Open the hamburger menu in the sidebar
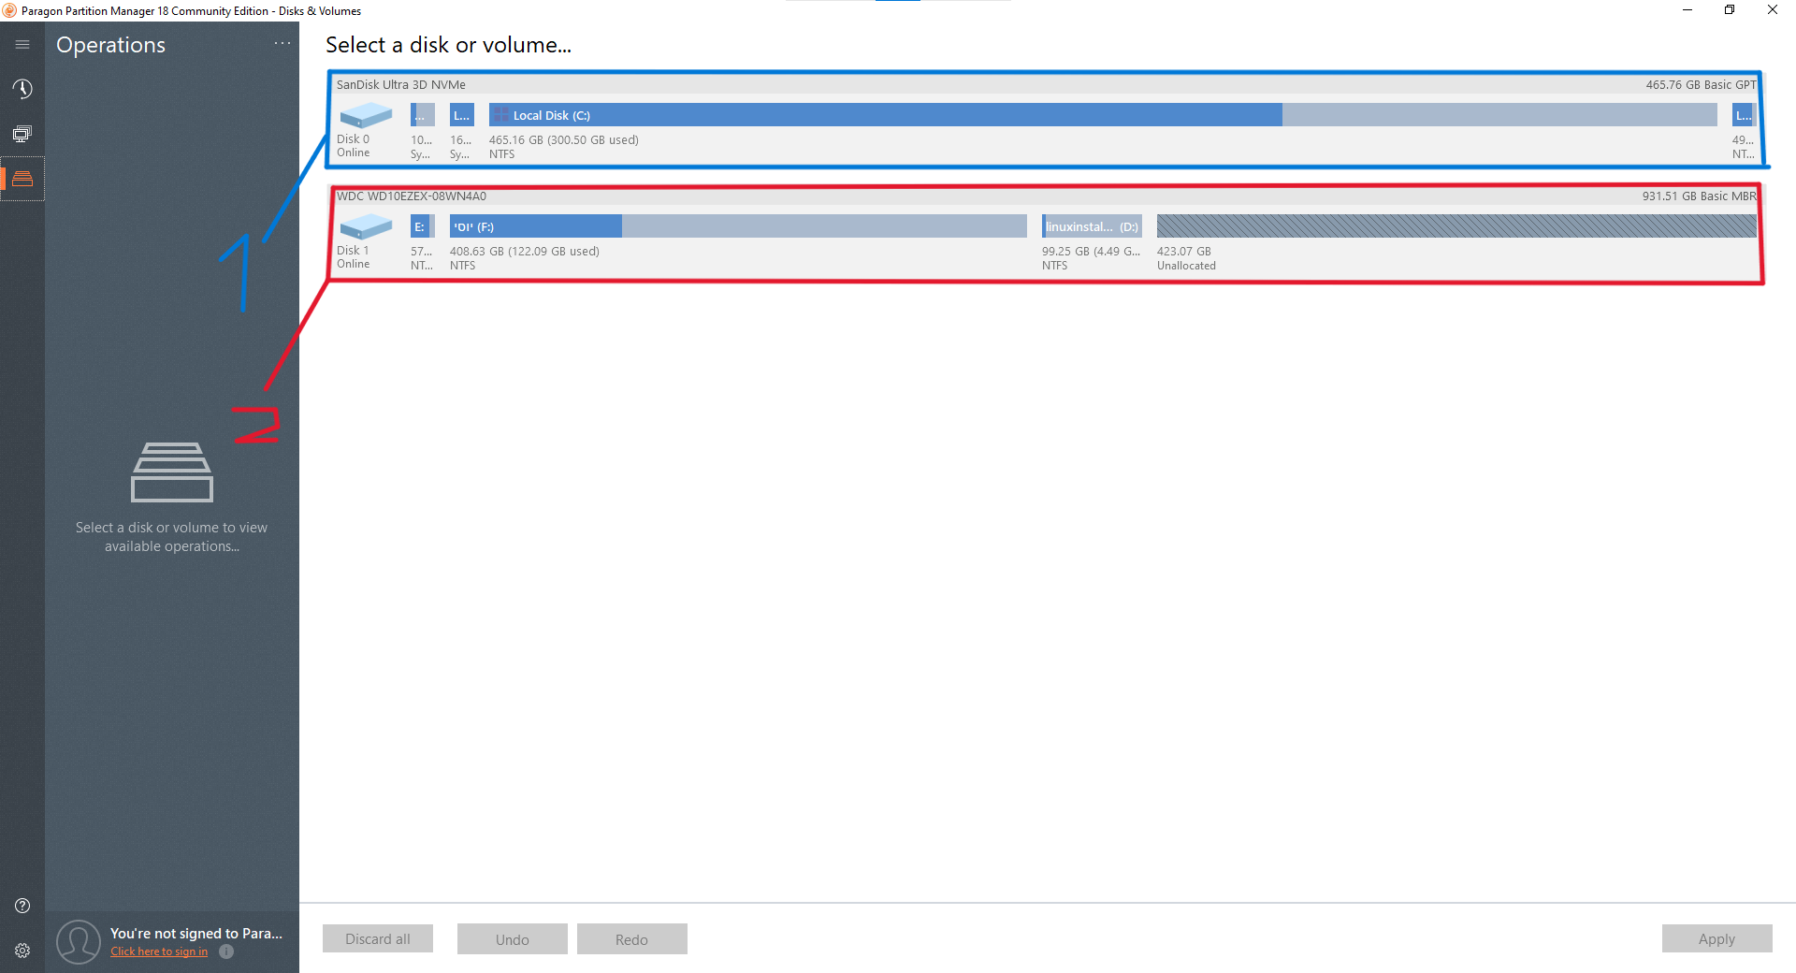 click(x=22, y=44)
